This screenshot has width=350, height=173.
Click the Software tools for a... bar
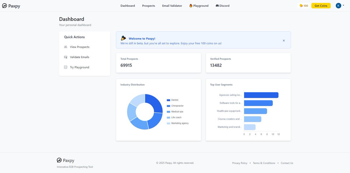point(258,103)
